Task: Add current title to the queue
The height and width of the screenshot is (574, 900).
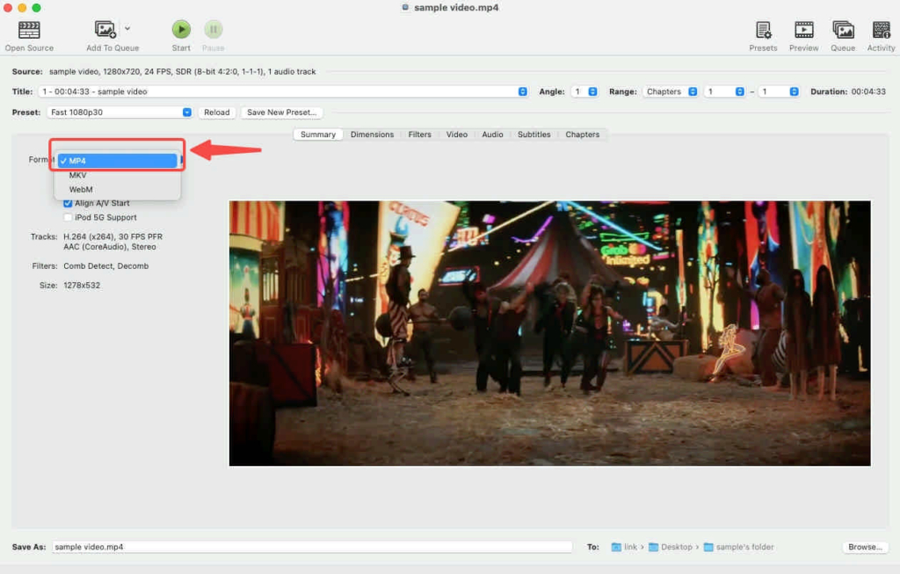Action: point(105,31)
